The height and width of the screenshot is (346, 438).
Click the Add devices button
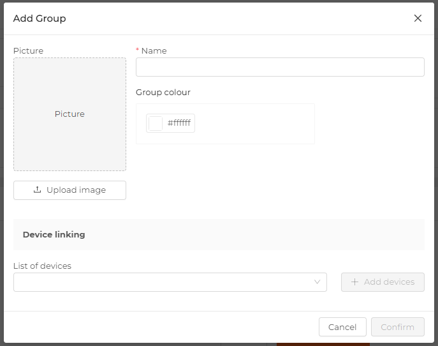(x=383, y=282)
